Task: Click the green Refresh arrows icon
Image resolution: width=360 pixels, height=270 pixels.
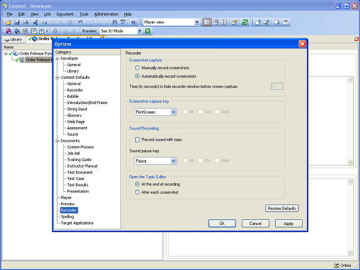Action: pos(245,22)
